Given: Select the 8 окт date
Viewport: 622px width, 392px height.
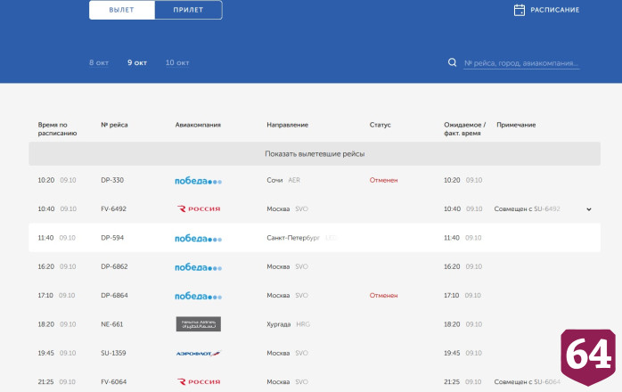Looking at the screenshot, I should click(x=99, y=62).
